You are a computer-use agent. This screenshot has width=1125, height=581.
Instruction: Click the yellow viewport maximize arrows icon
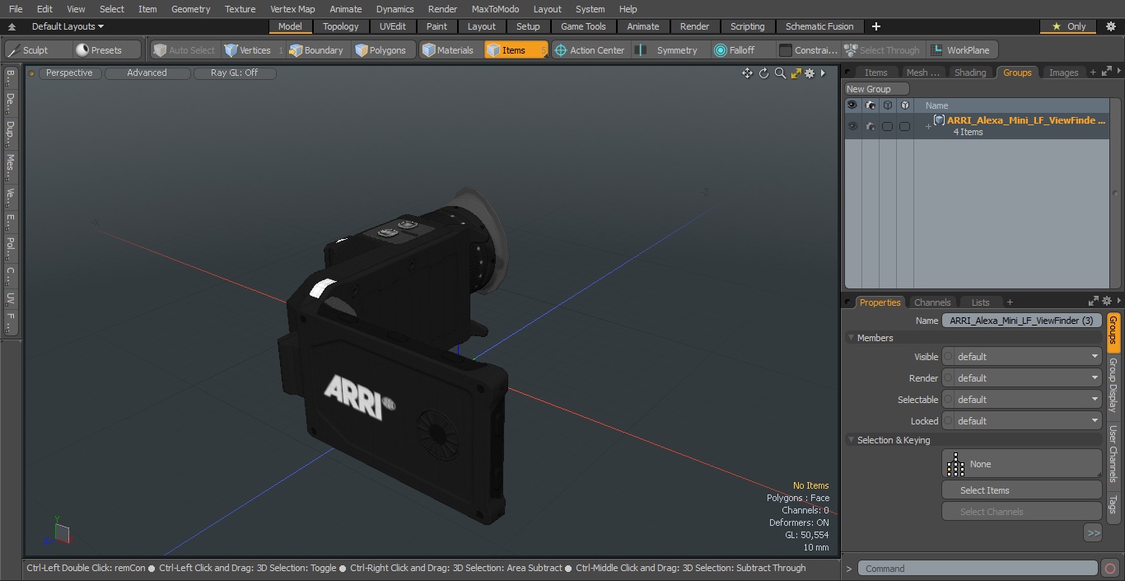796,73
